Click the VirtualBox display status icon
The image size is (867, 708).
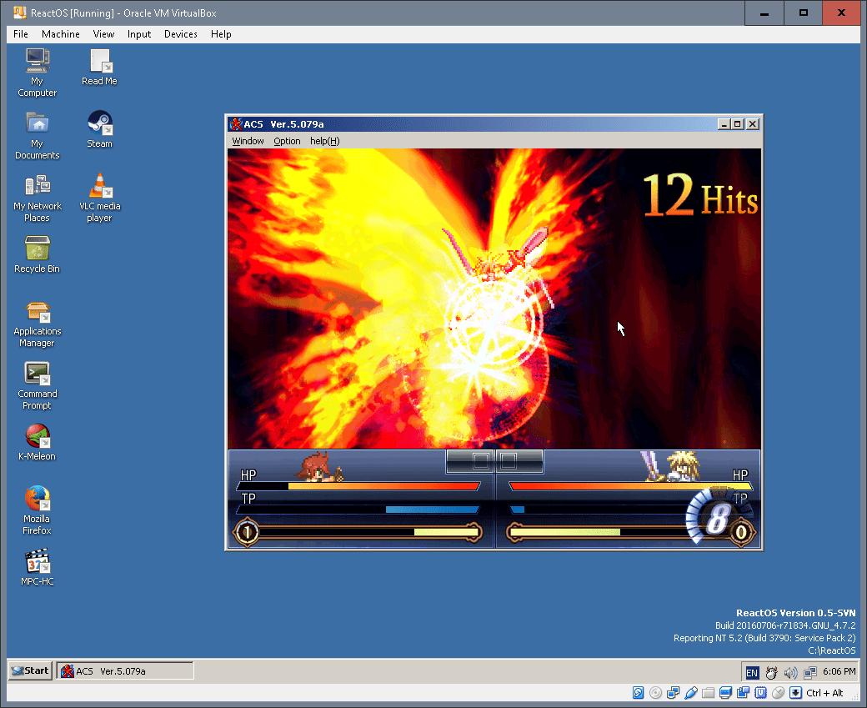725,692
